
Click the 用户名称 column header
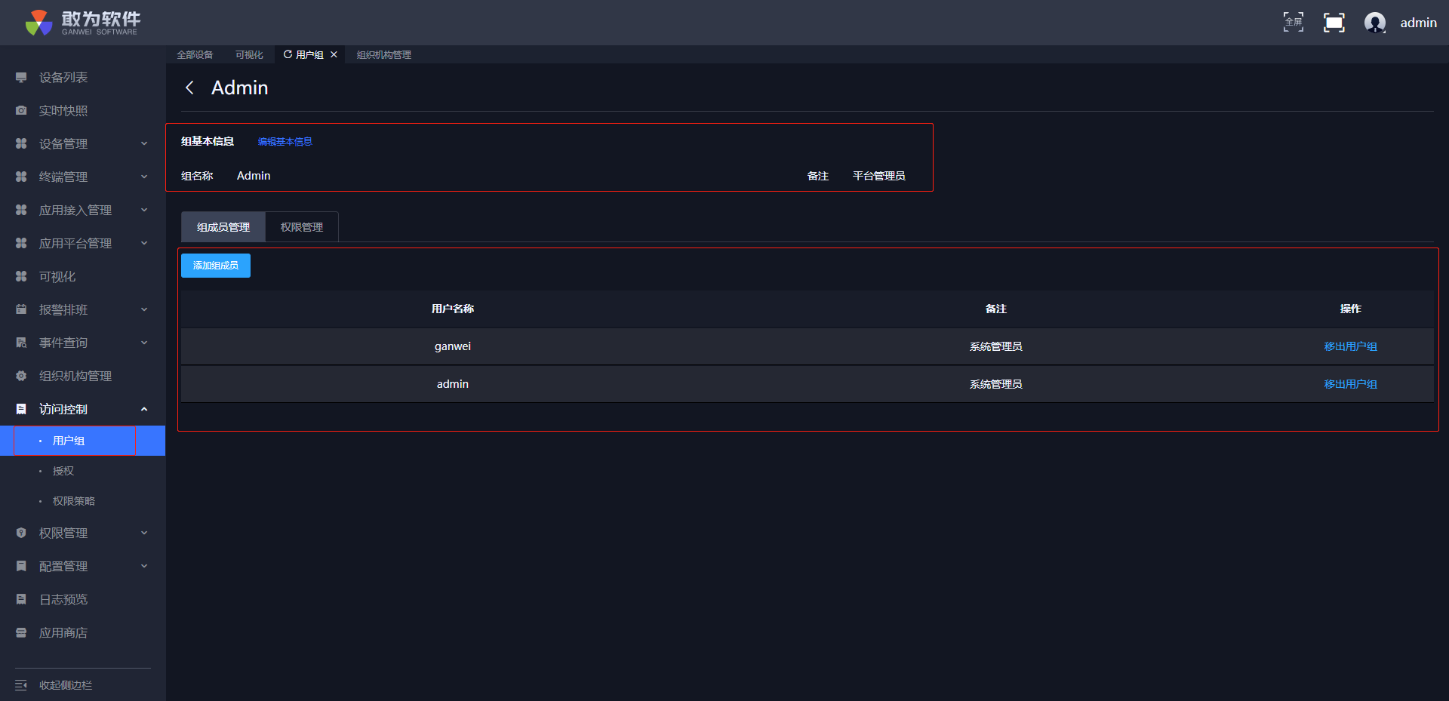click(453, 309)
